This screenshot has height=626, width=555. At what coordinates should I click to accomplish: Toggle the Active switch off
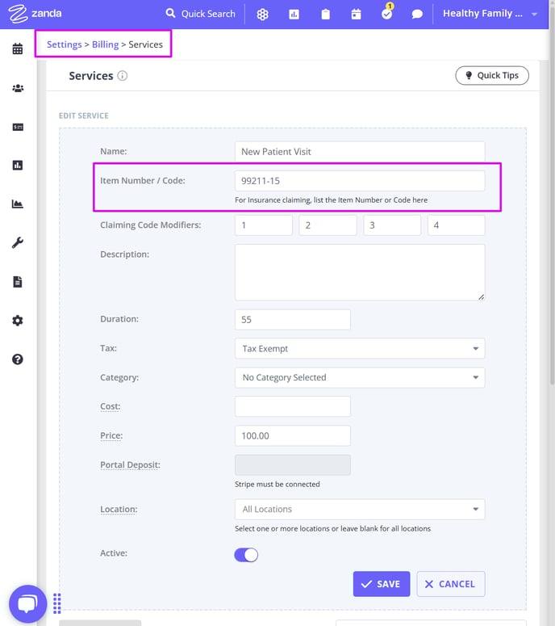246,555
